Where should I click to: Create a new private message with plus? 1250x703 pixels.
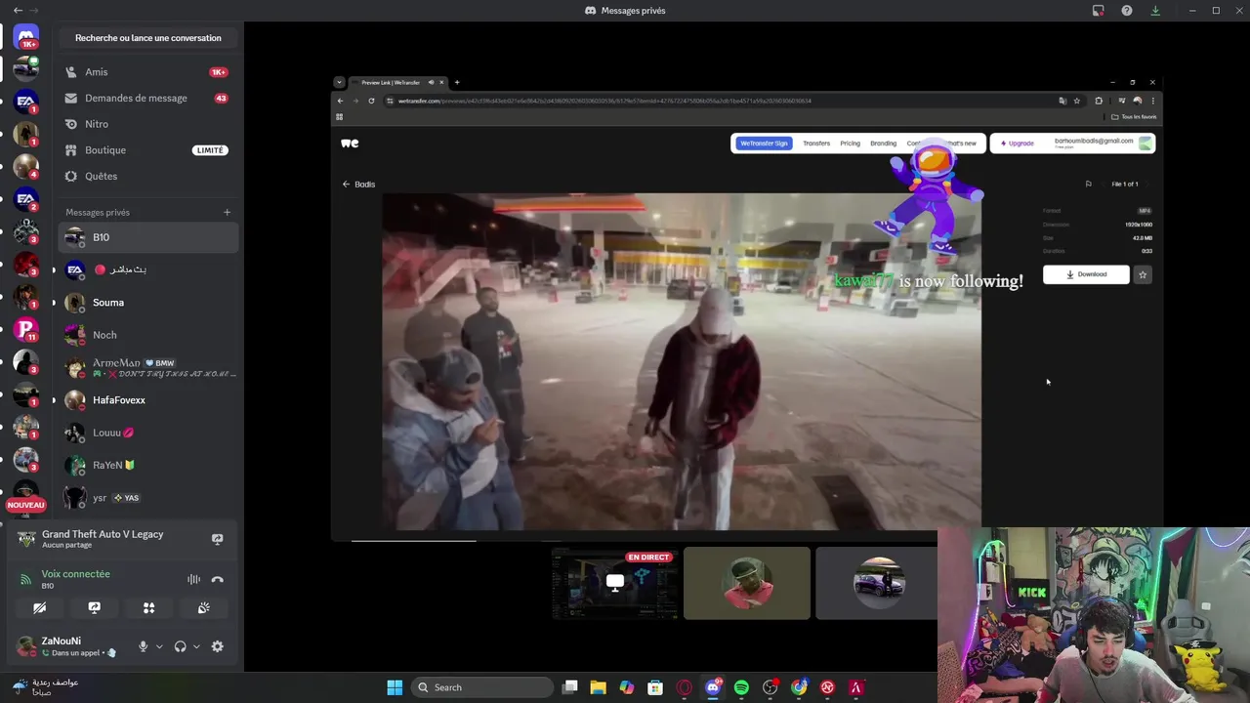(x=227, y=212)
